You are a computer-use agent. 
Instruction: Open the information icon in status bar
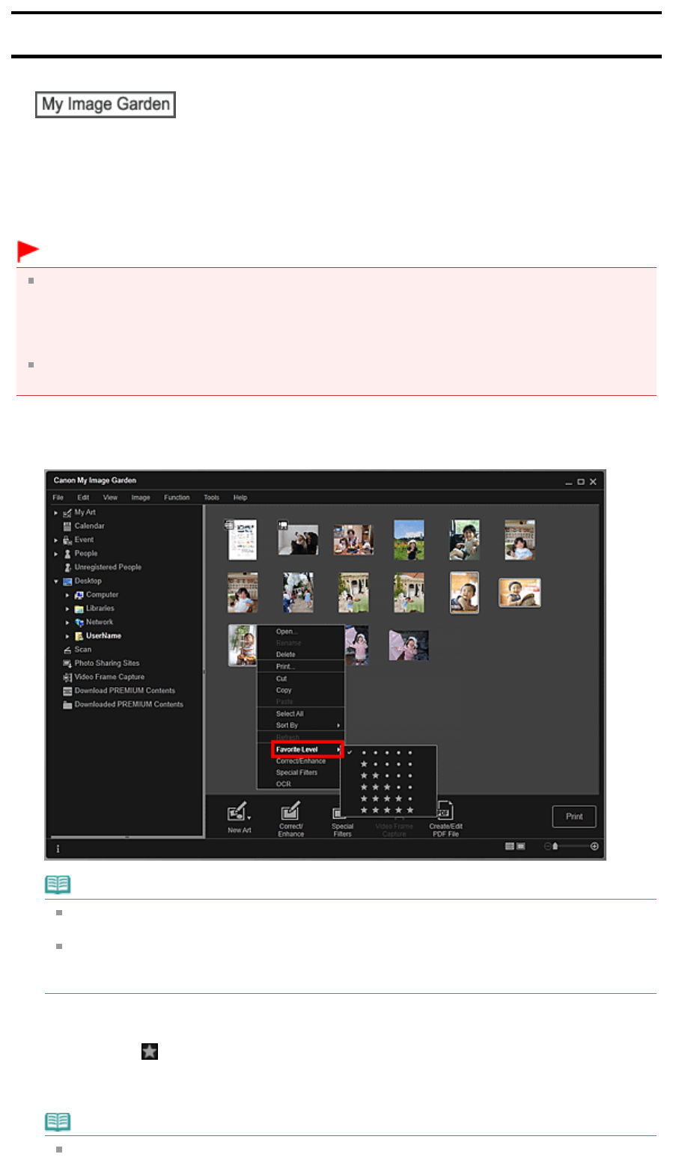pos(58,849)
